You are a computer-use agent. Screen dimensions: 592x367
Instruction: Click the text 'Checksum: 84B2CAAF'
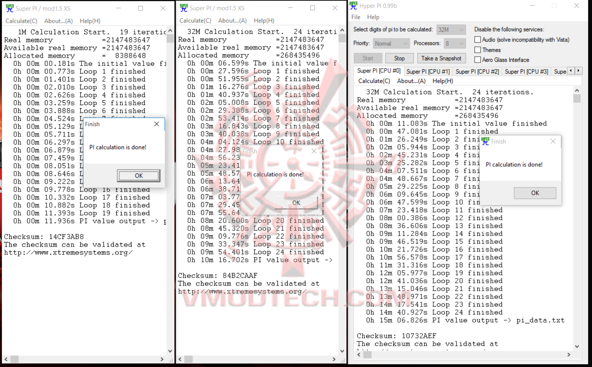[218, 276]
